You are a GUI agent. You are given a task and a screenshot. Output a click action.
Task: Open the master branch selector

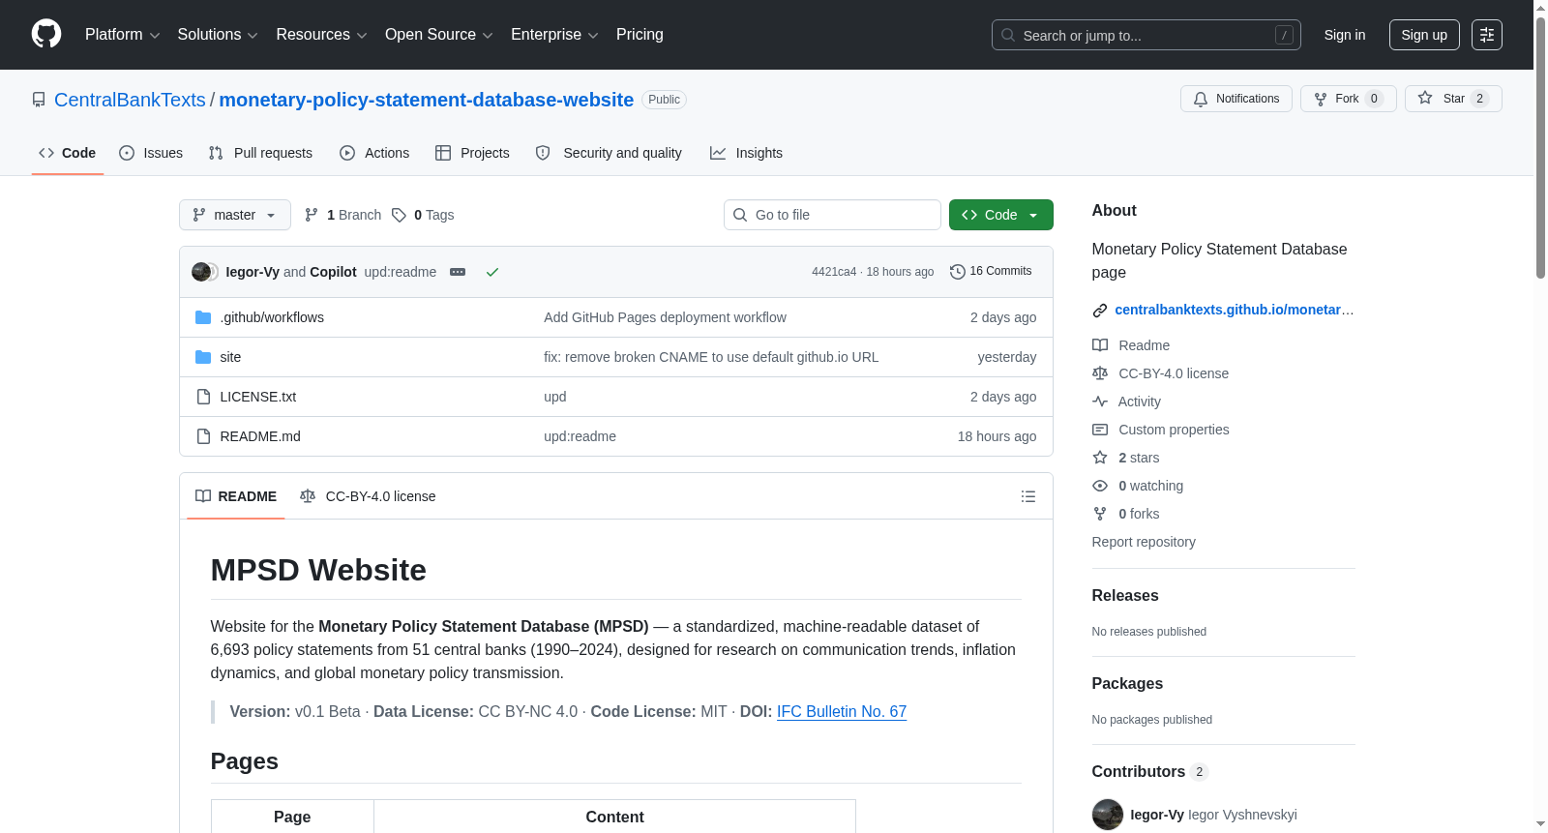click(x=235, y=215)
